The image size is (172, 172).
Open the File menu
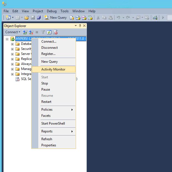click(6, 11)
